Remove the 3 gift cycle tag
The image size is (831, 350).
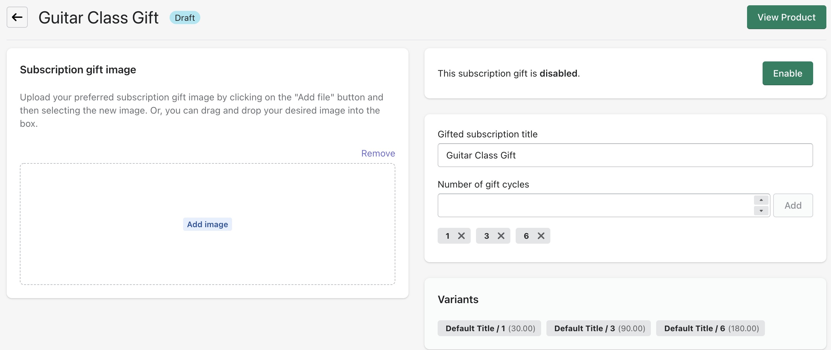coord(501,236)
